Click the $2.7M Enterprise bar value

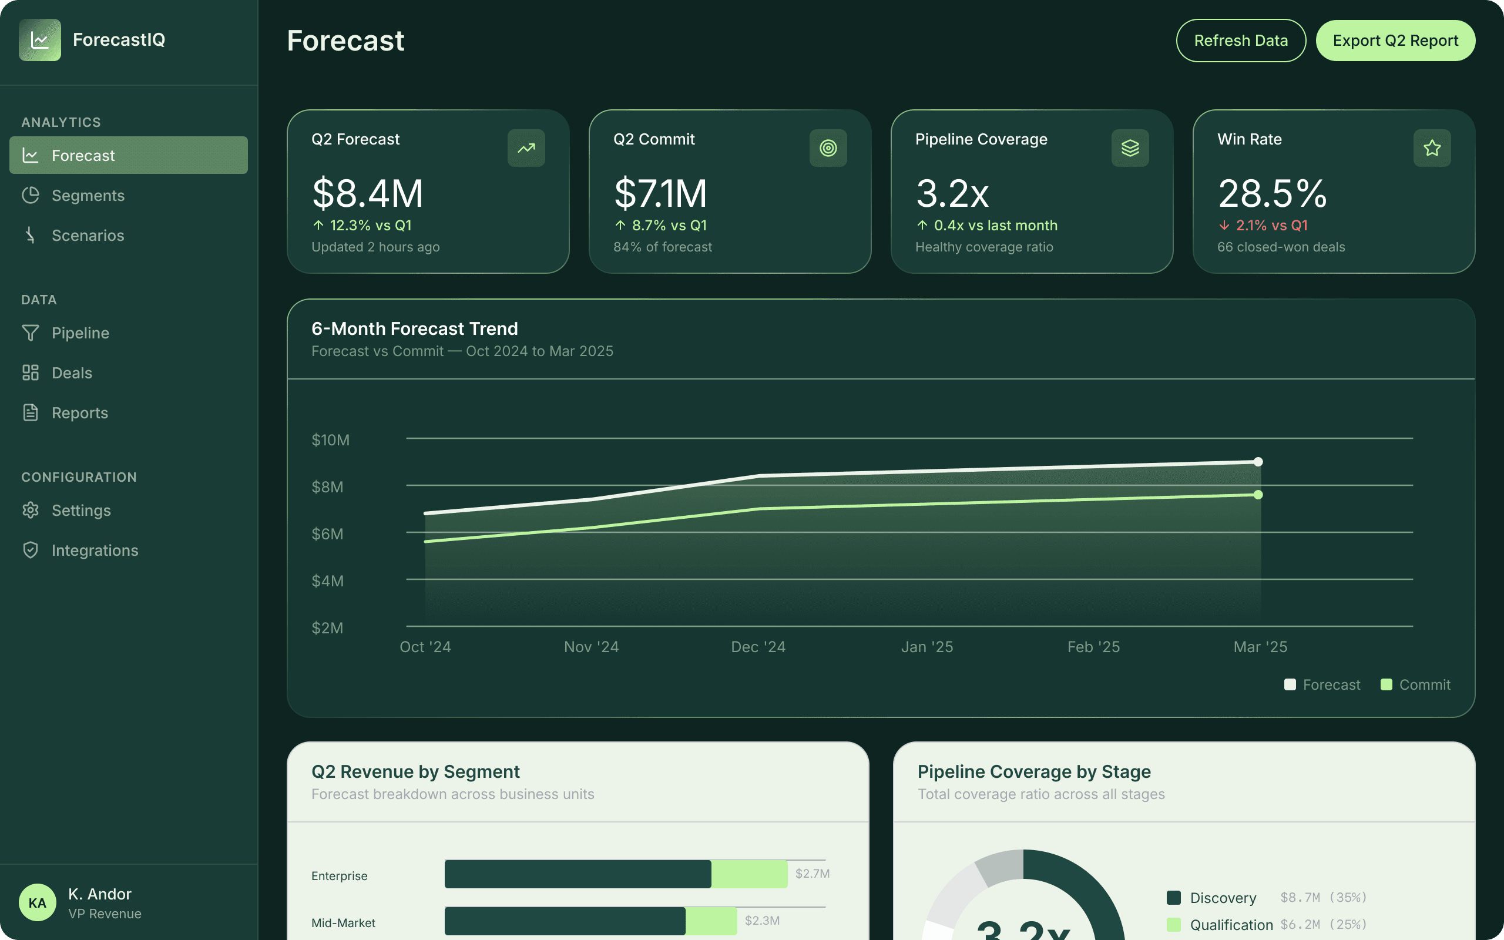tap(813, 874)
